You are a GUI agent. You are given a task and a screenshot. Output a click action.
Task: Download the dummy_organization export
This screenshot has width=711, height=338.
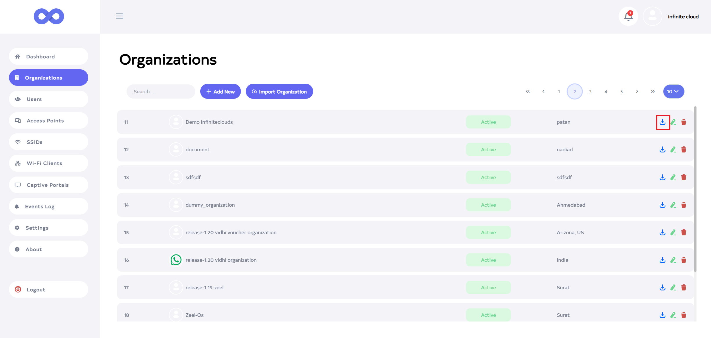663,205
